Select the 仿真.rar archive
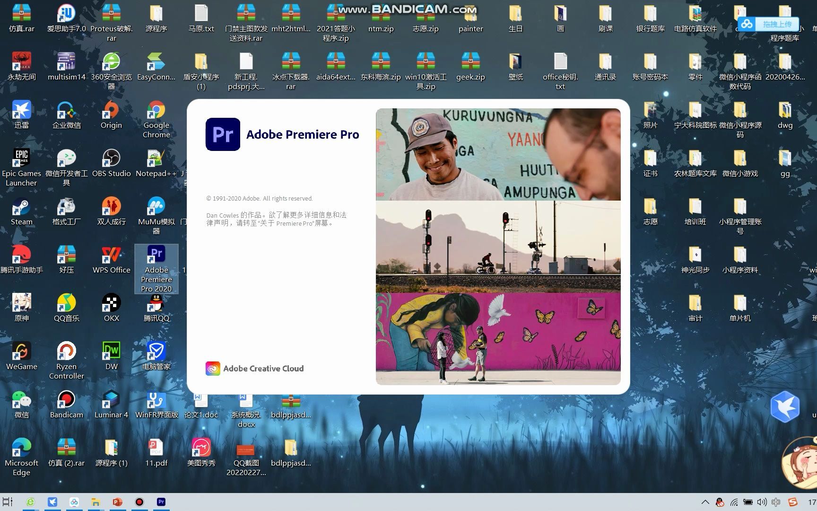 pos(22,18)
